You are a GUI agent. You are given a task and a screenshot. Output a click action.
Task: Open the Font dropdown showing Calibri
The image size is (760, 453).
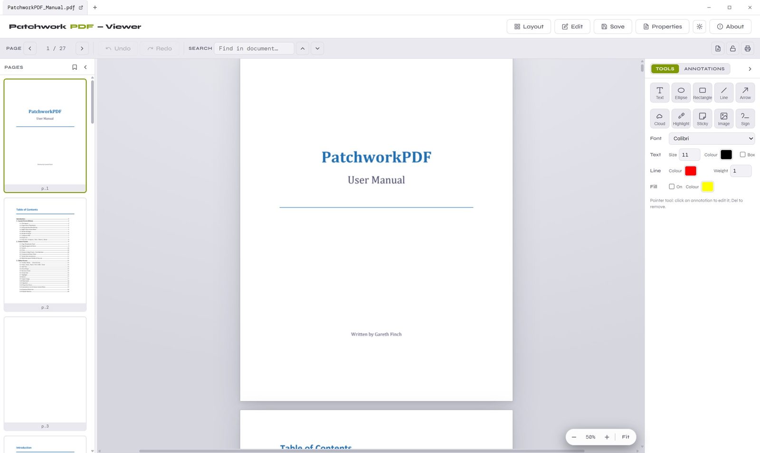tap(712, 139)
